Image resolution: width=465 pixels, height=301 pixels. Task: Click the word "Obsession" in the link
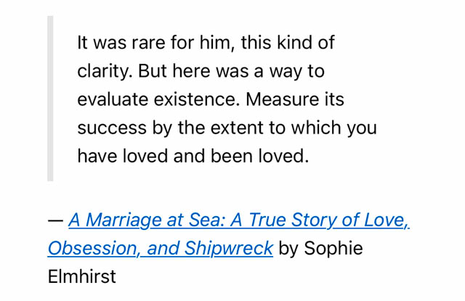(91, 248)
